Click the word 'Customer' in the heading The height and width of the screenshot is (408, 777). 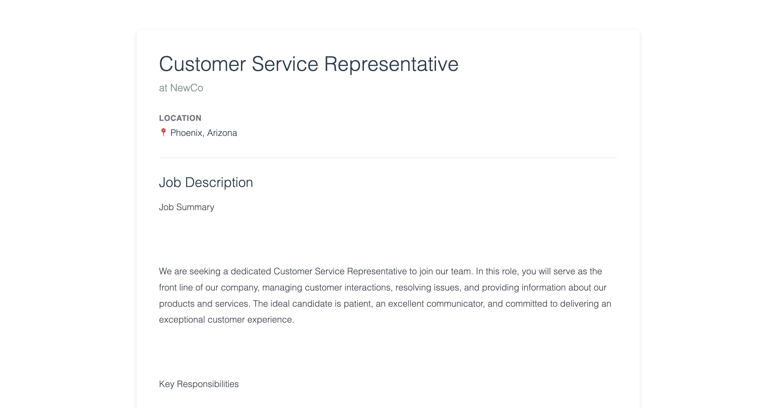coord(202,64)
